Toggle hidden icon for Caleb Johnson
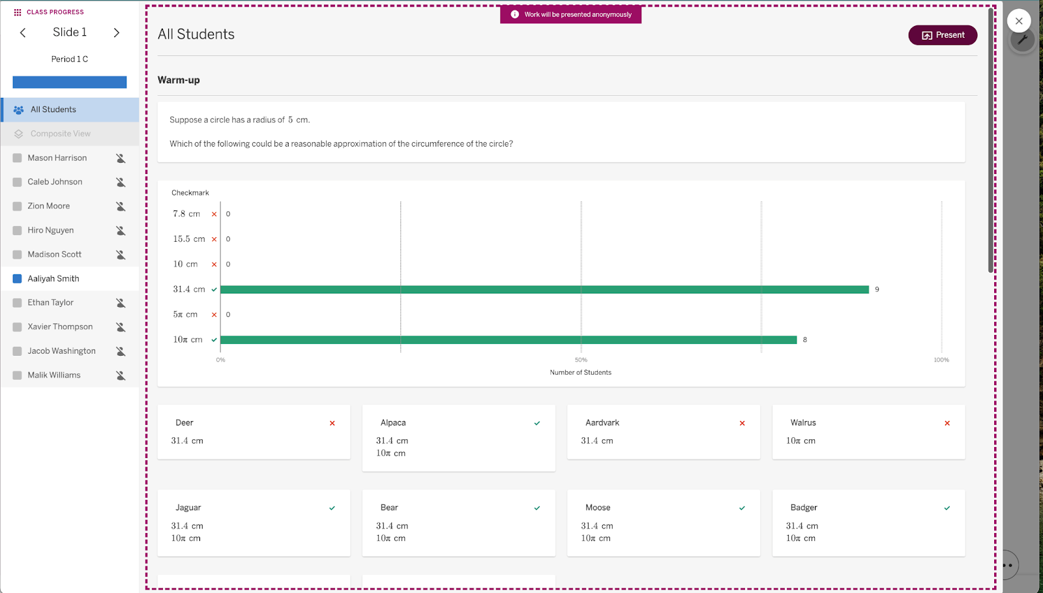The height and width of the screenshot is (593, 1043). pos(121,182)
